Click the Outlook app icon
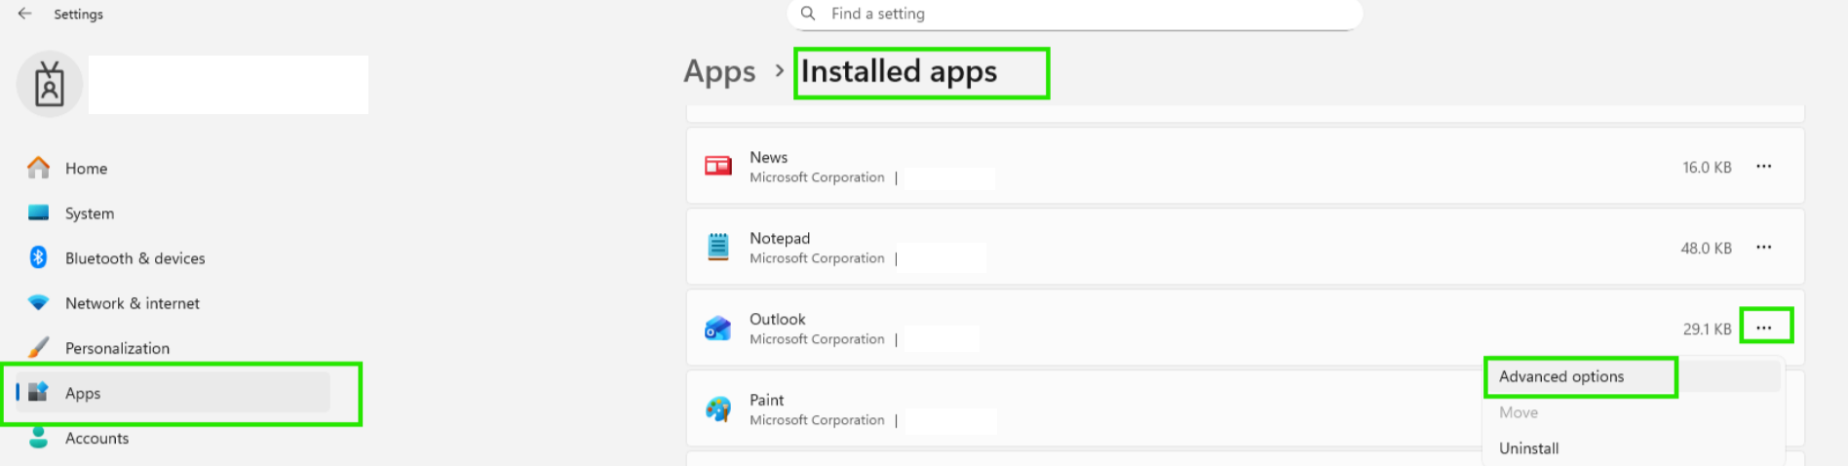Image resolution: width=1848 pixels, height=466 pixels. 718,328
